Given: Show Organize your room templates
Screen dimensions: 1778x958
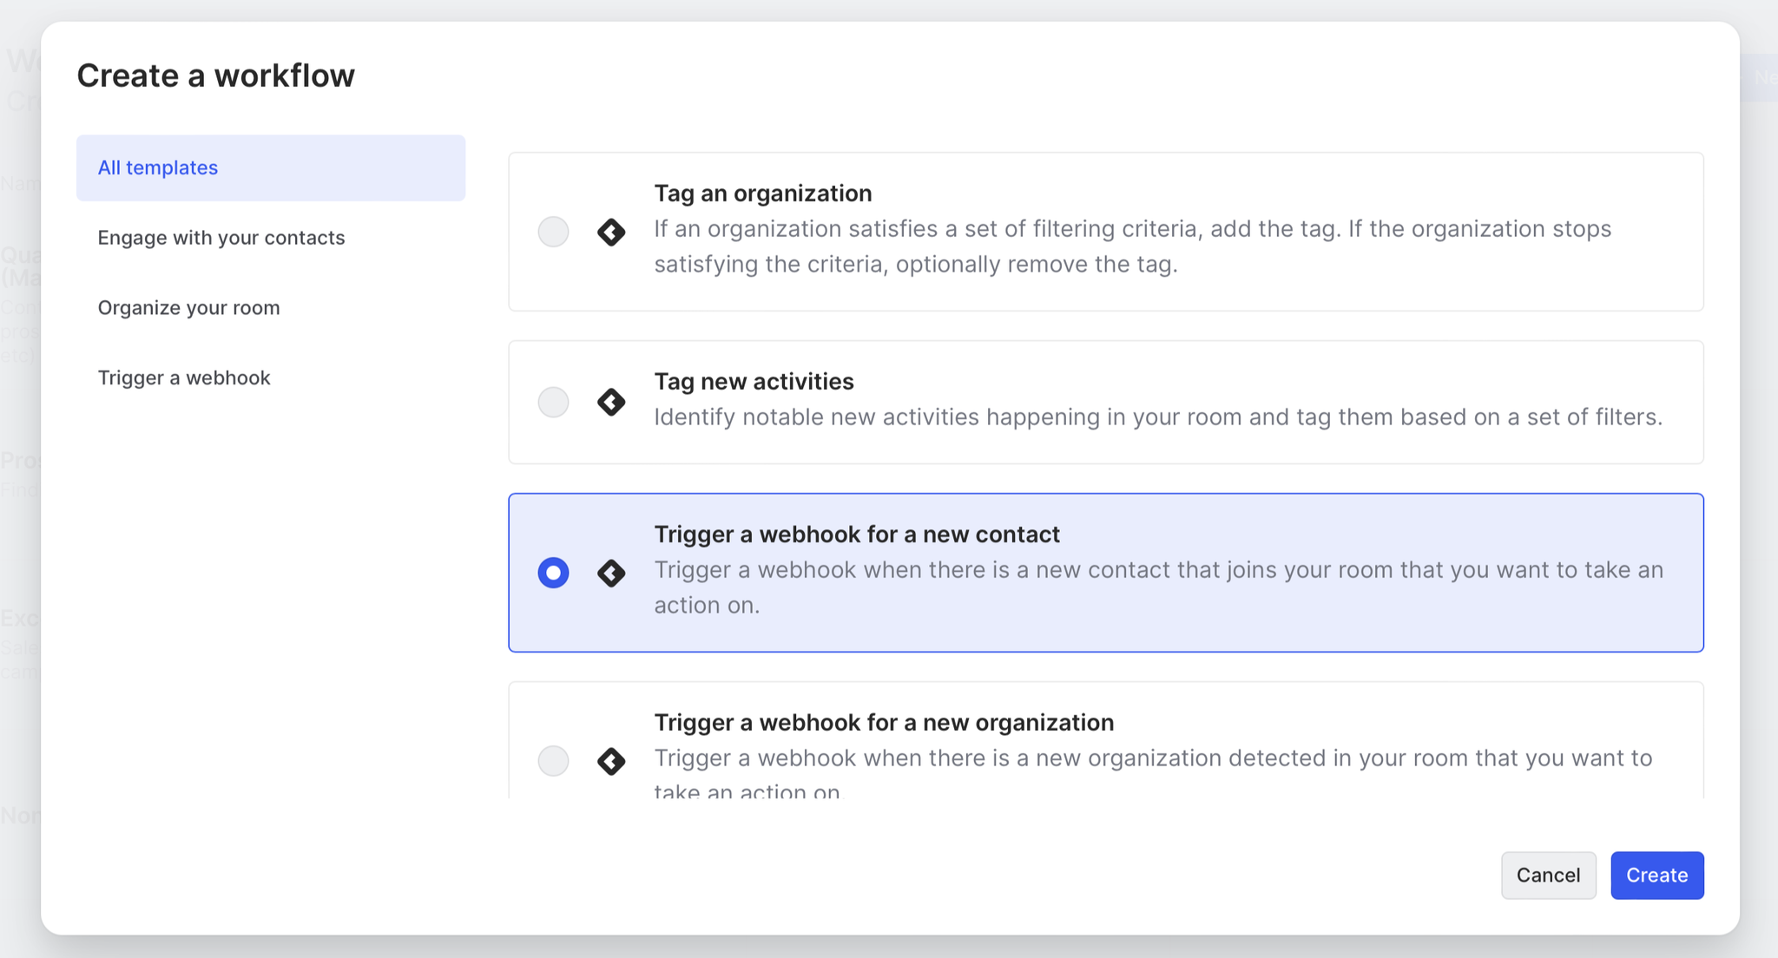Looking at the screenshot, I should point(188,308).
